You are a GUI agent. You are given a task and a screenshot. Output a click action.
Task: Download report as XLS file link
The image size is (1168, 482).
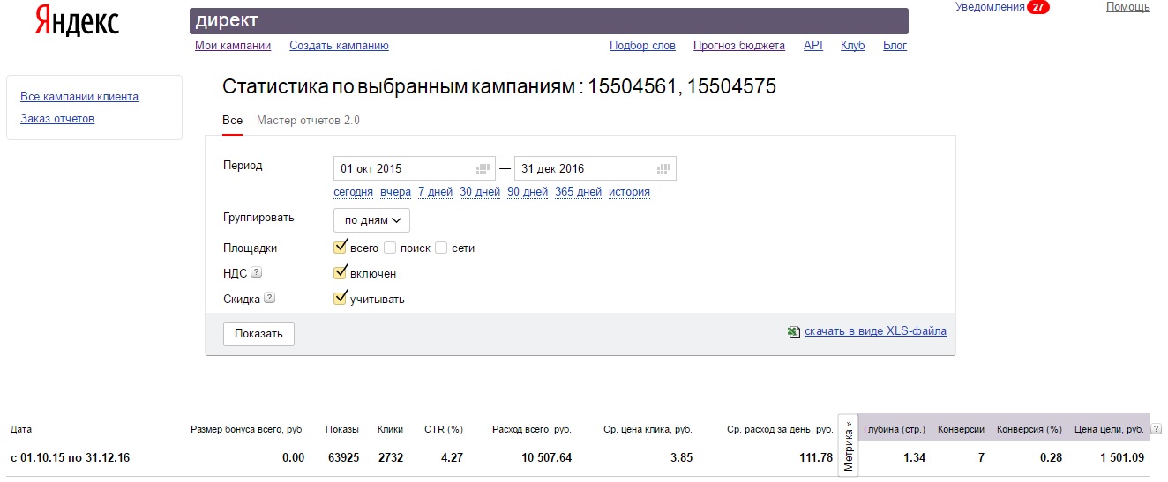point(875,332)
